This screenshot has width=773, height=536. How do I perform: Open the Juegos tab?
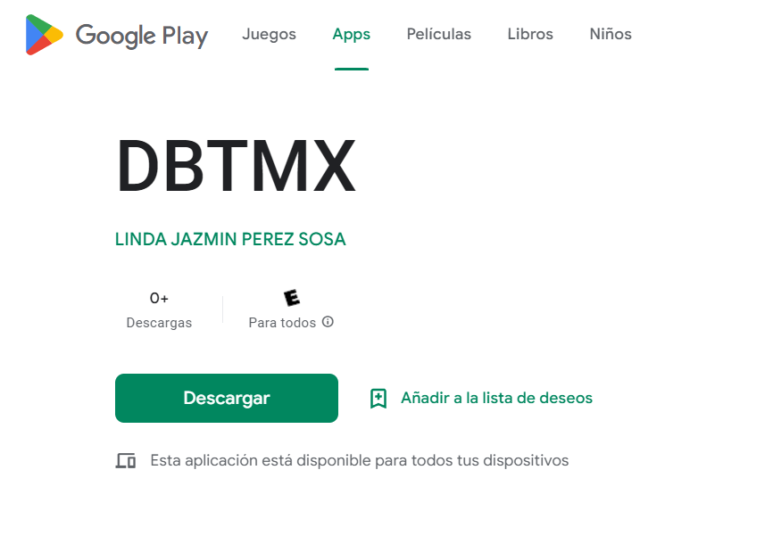click(x=269, y=34)
